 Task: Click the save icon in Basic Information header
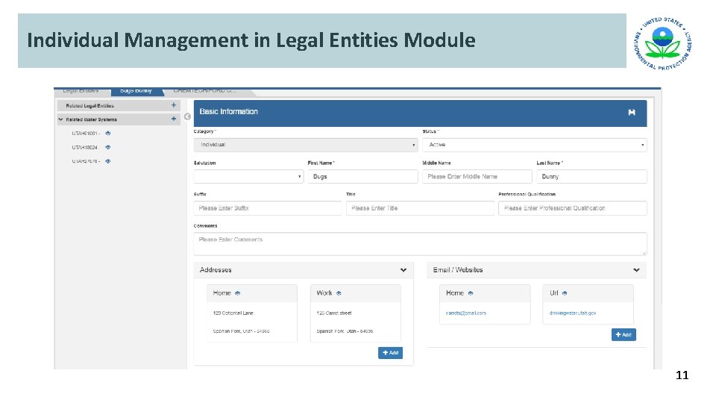click(x=632, y=113)
